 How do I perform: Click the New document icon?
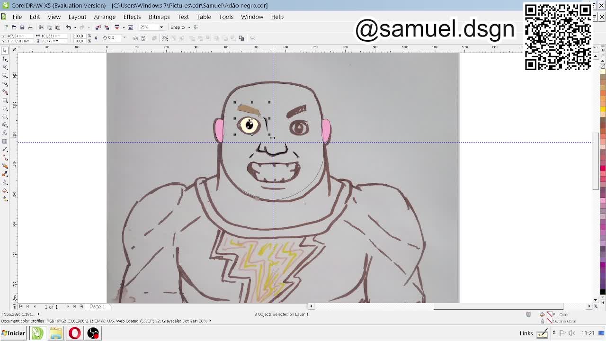[6, 27]
